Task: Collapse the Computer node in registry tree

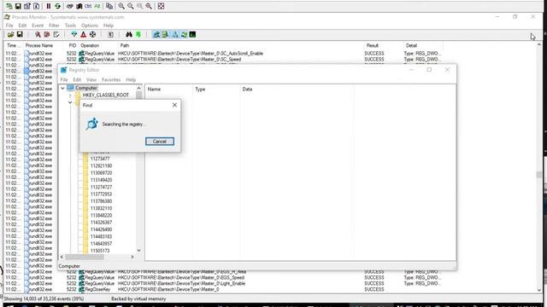Action: 62,88
